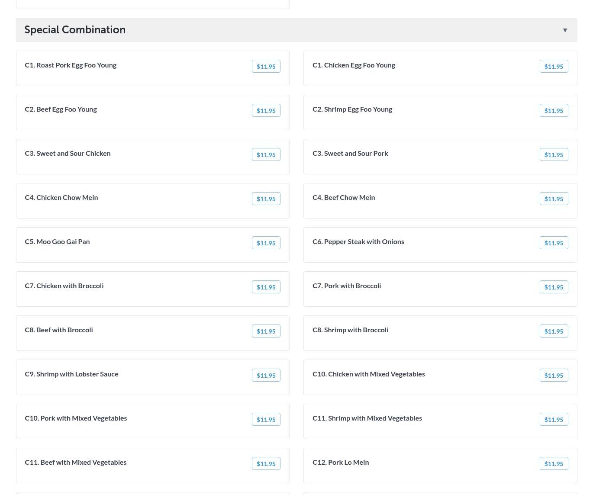Select C11. Beef with Mixed Vegetables
The width and height of the screenshot is (593, 495).
click(x=76, y=463)
